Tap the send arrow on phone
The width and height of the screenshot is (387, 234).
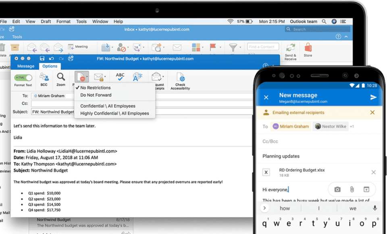(x=373, y=97)
